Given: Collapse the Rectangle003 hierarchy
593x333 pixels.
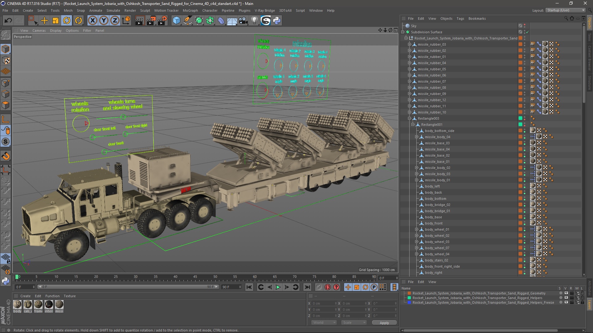Looking at the screenshot, I should [410, 118].
